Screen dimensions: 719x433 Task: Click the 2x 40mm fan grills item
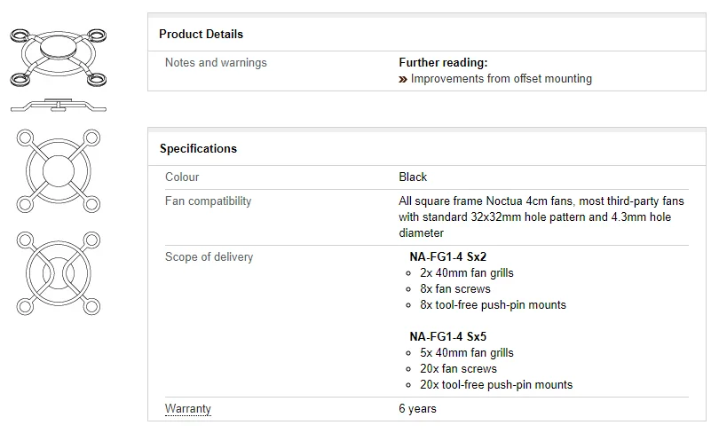click(x=467, y=272)
